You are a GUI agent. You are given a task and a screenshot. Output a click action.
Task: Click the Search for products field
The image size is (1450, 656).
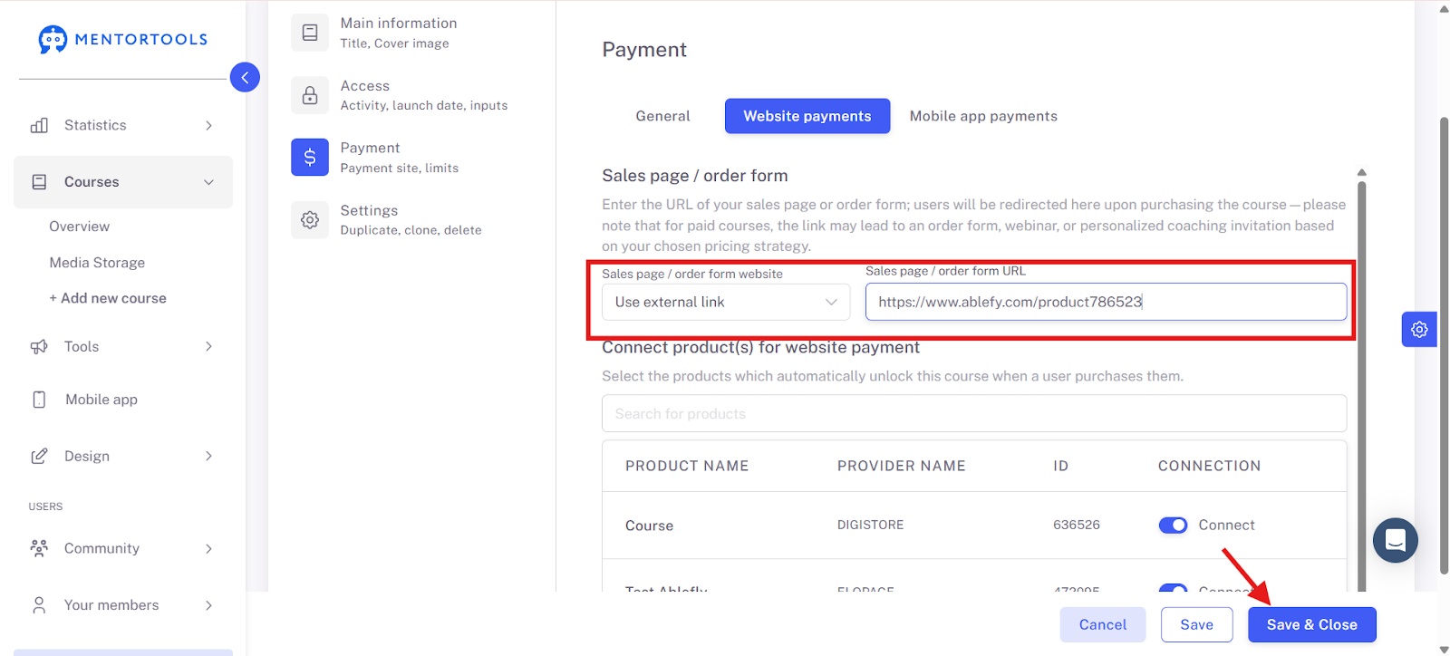pyautogui.click(x=974, y=413)
